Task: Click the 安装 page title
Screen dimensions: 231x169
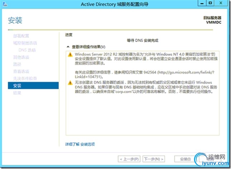Action: click(x=15, y=20)
